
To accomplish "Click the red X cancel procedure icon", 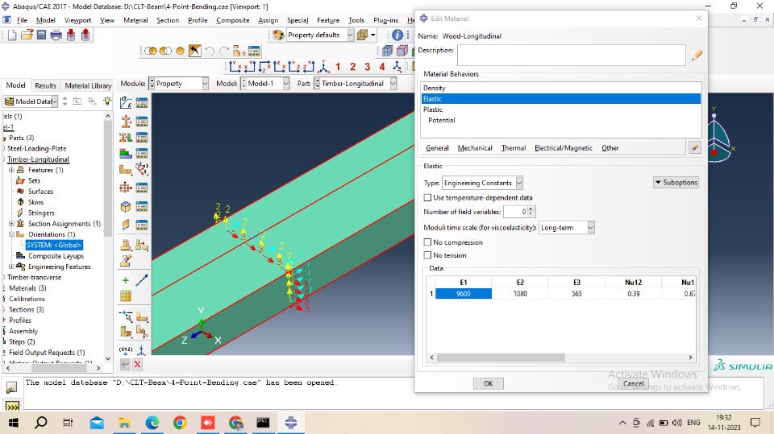I will [x=137, y=365].
